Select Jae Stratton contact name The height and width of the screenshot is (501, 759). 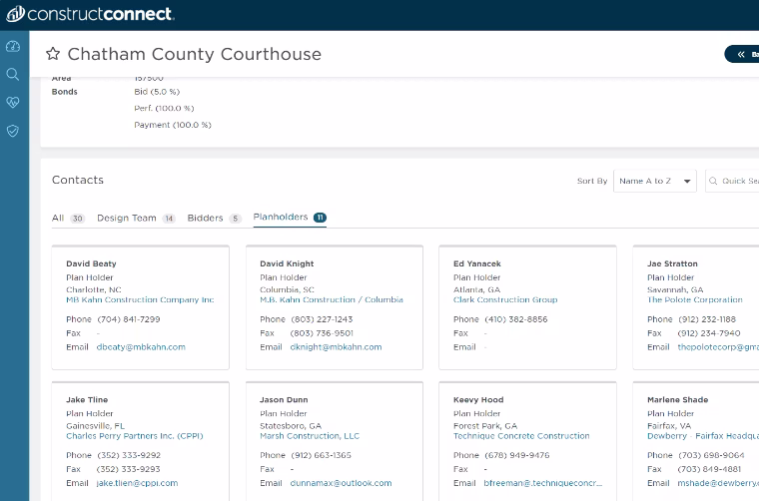point(672,263)
